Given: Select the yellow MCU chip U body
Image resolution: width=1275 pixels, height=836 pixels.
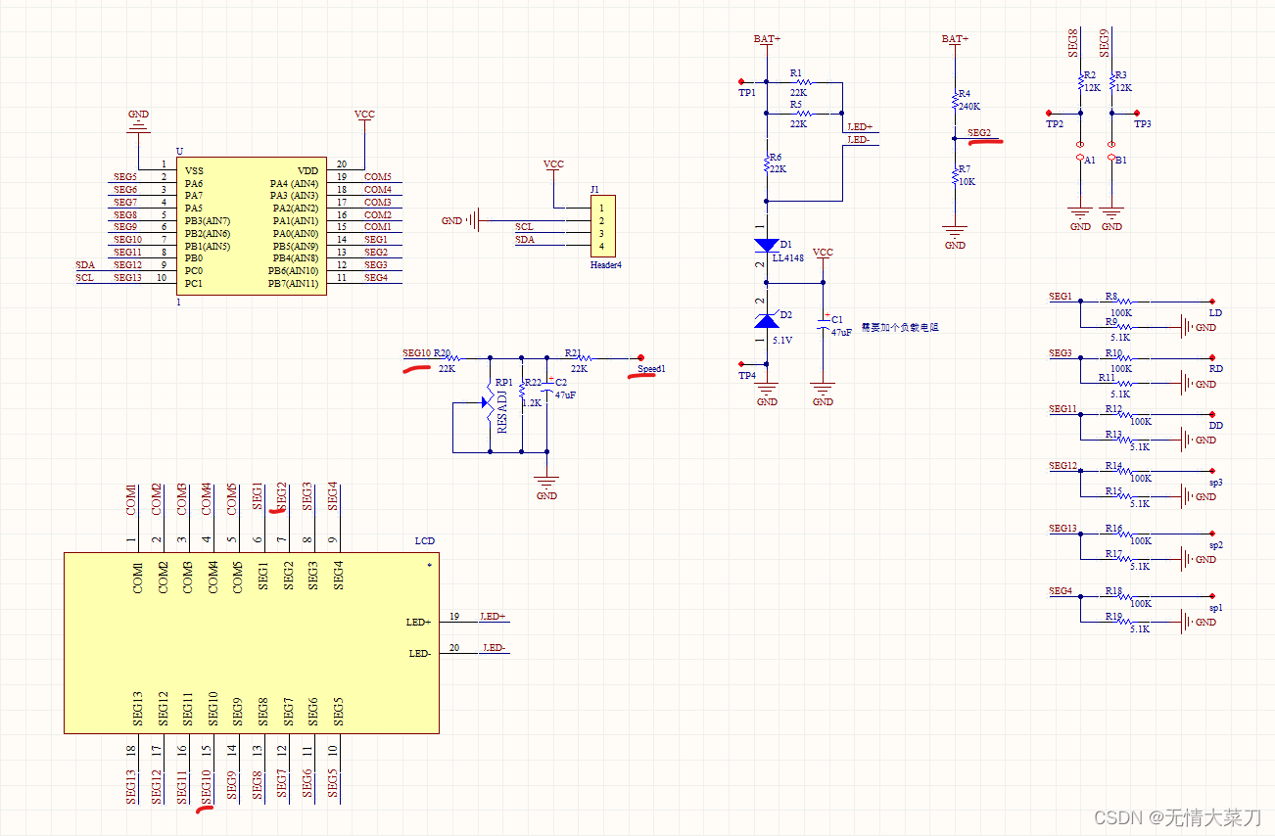Looking at the screenshot, I should (x=252, y=226).
